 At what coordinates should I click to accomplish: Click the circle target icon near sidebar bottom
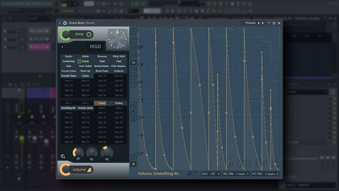coord(133,157)
